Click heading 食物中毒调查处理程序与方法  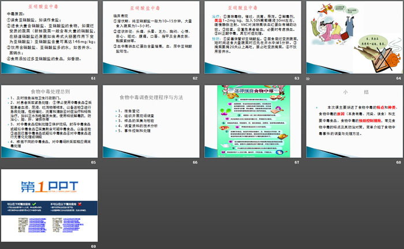[x=151, y=98]
